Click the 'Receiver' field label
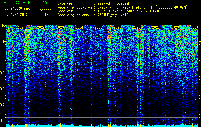201x127 pixels. pos(65,11)
